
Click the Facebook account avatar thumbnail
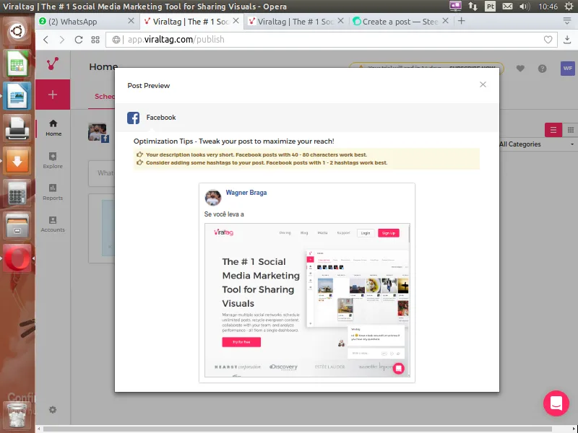point(98,133)
